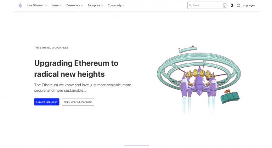Image resolution: width=272 pixels, height=148 pixels.
Task: Click the Explore upgrades button
Action: click(x=47, y=102)
